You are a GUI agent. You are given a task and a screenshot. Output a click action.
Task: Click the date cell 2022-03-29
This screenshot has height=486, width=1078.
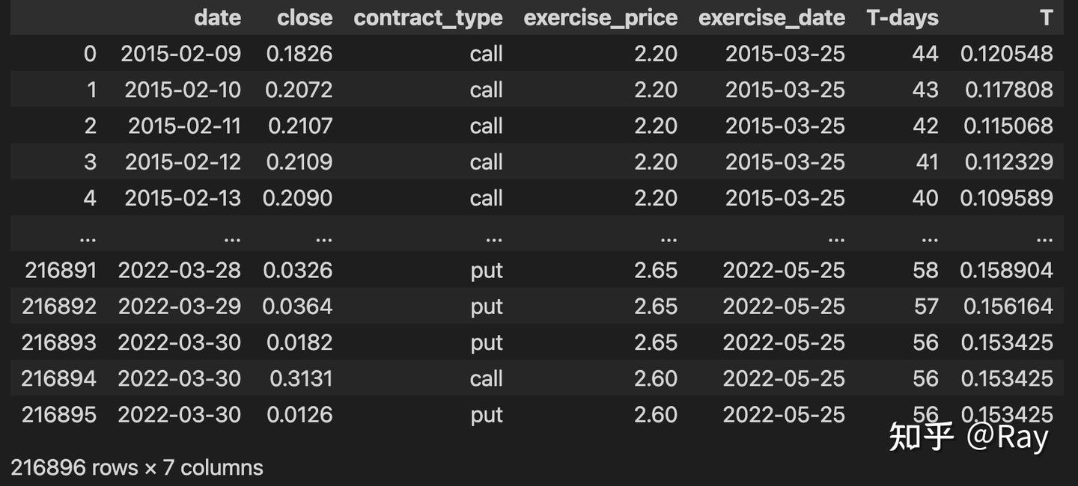click(x=180, y=306)
